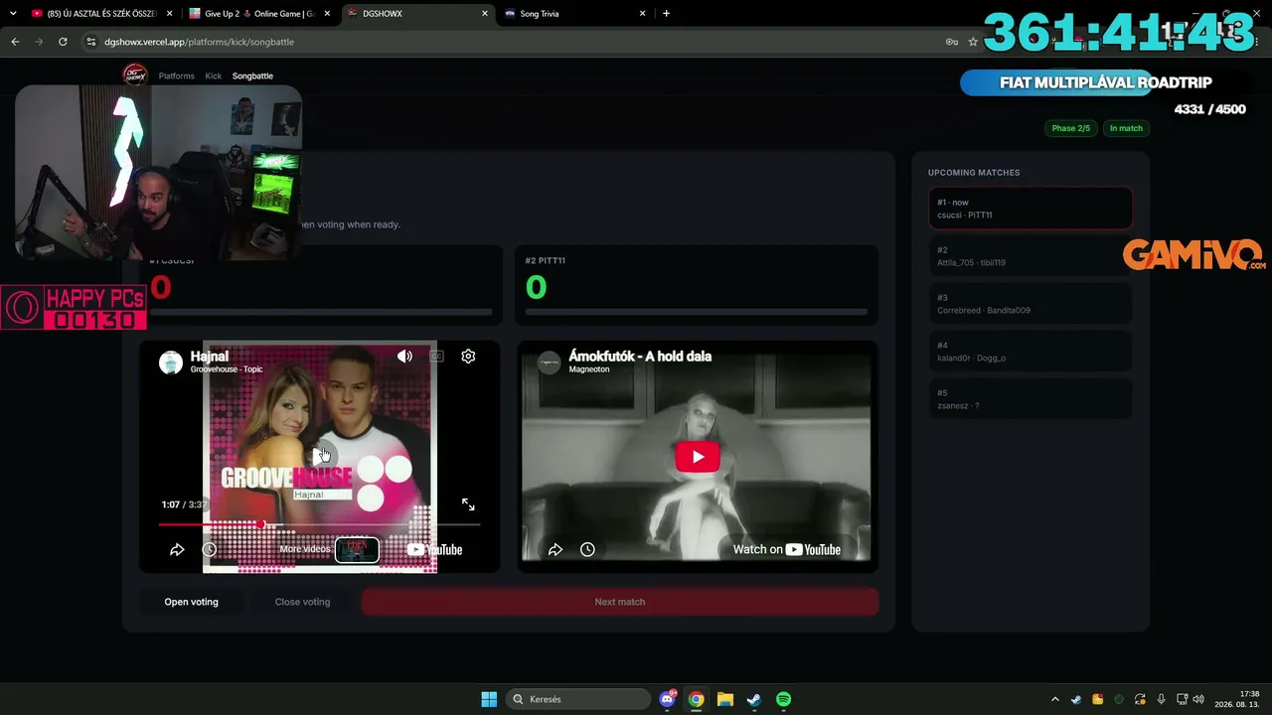Image resolution: width=1272 pixels, height=715 pixels.
Task: Click Watch on YouTube for Ámokfutók video
Action: coord(786,549)
